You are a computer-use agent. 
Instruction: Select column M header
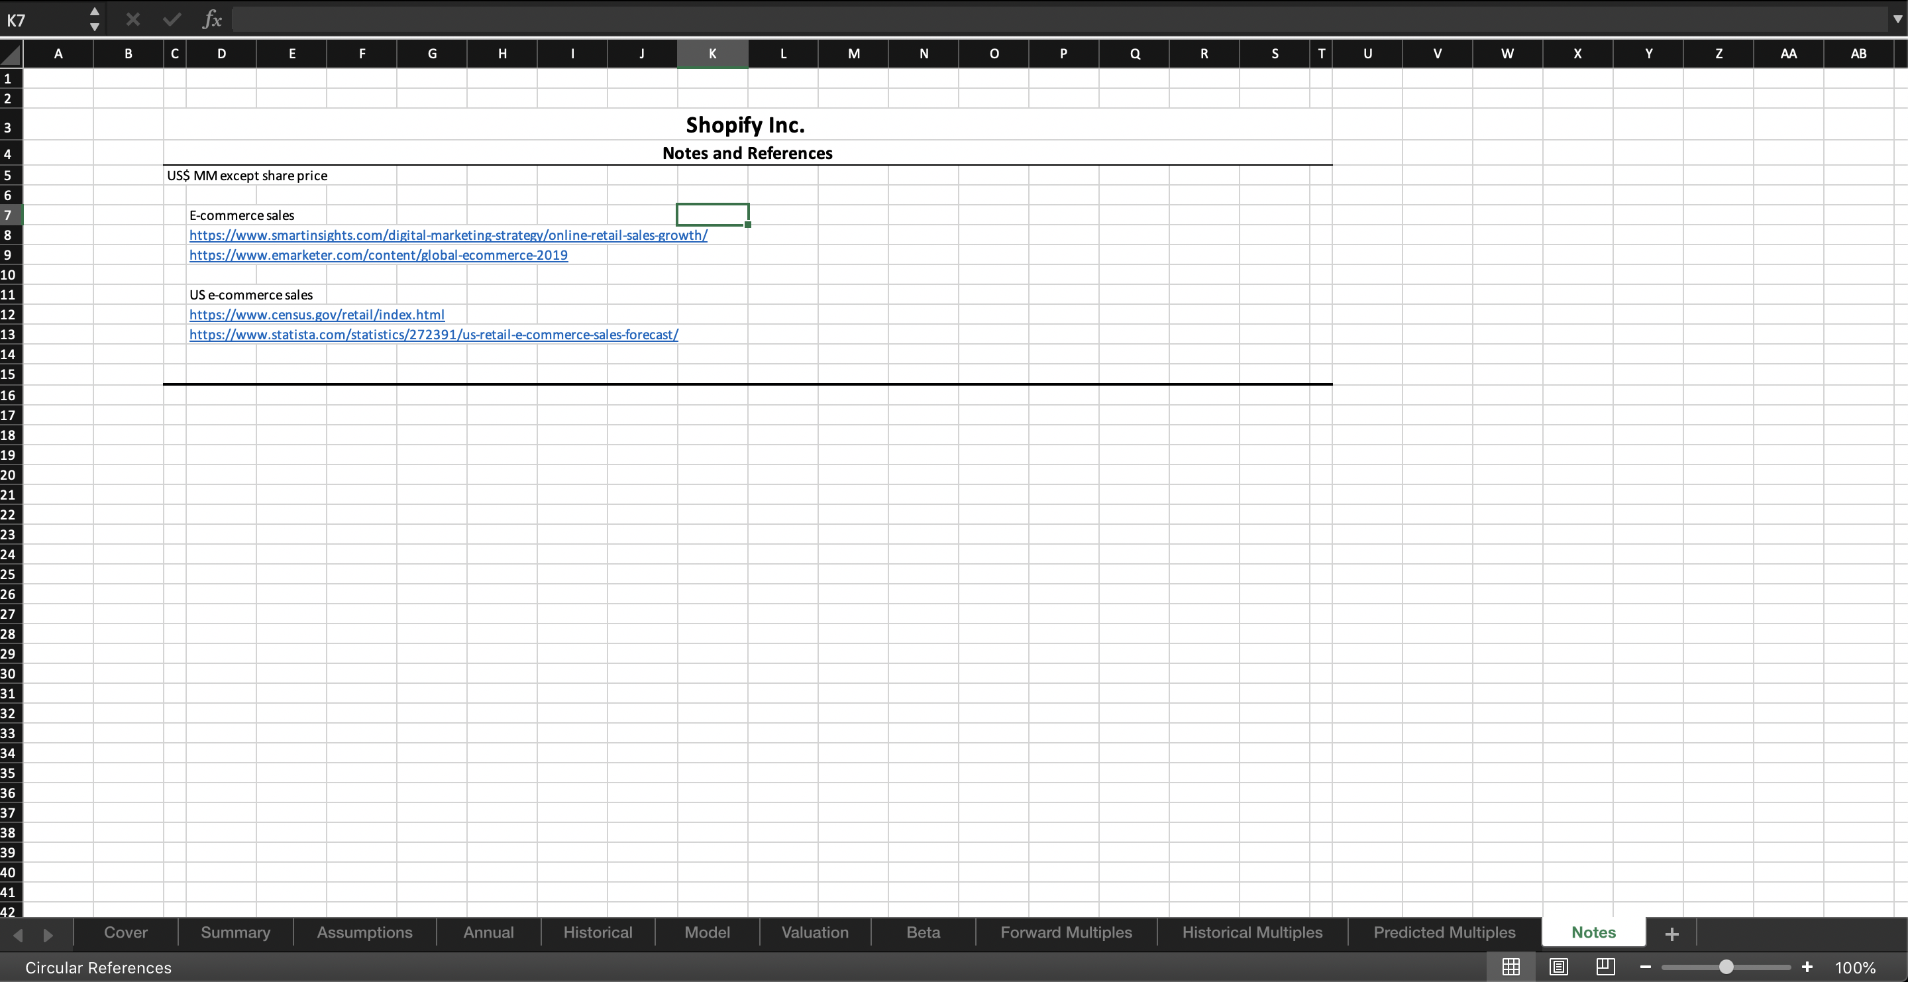click(853, 53)
